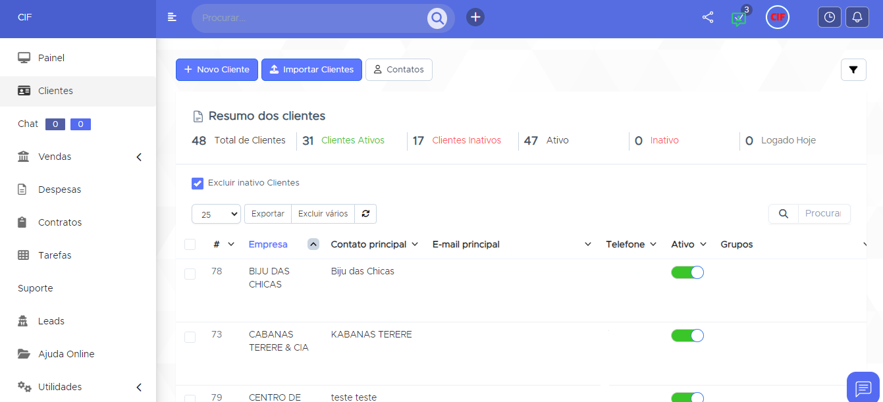Click the plus quick-create icon
The width and height of the screenshot is (883, 402).
(475, 18)
